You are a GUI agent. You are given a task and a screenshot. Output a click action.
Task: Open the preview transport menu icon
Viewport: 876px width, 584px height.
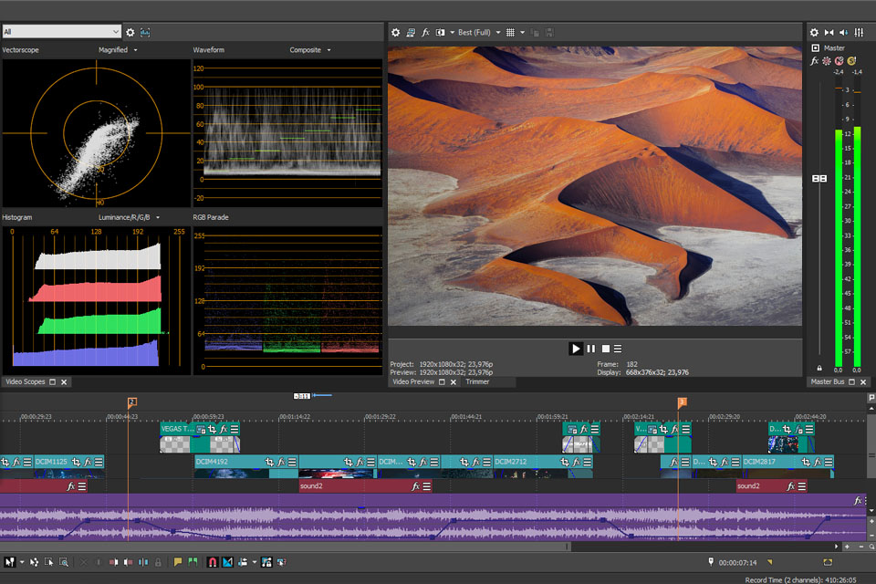coord(618,349)
